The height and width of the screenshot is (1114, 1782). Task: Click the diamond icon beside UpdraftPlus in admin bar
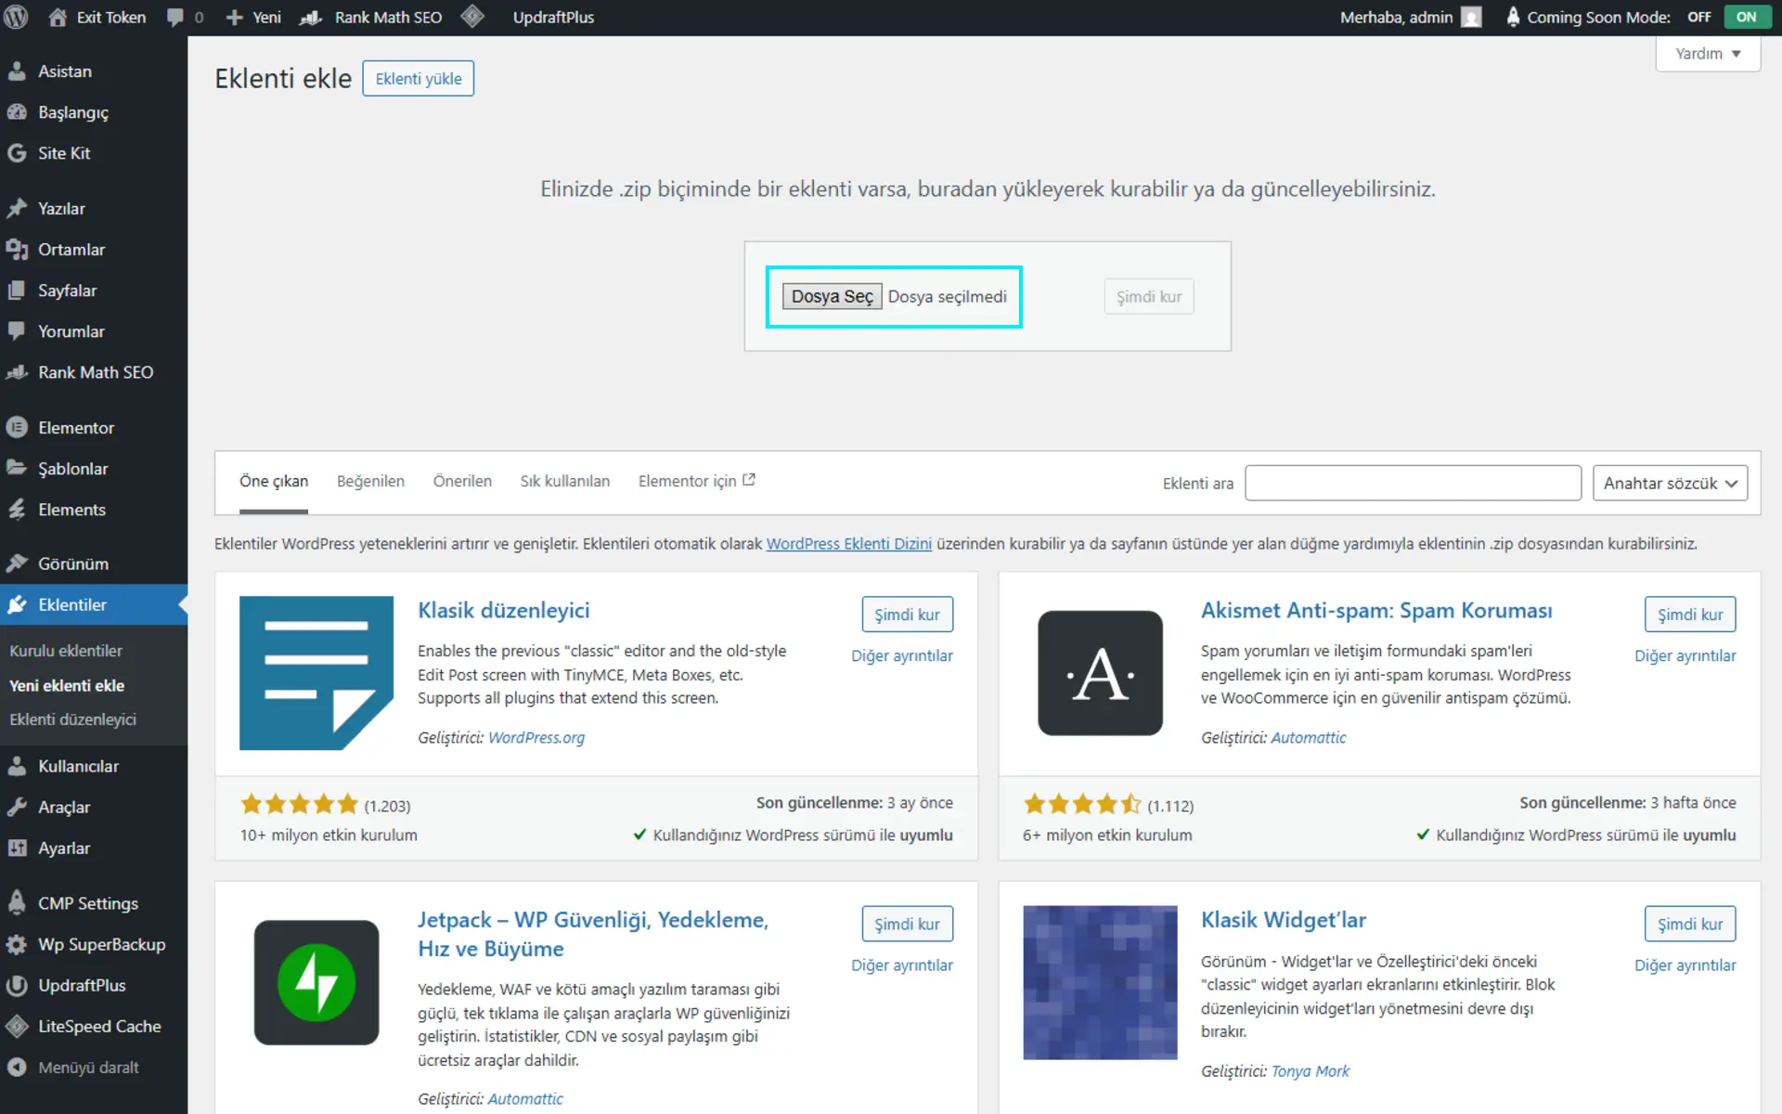click(472, 17)
